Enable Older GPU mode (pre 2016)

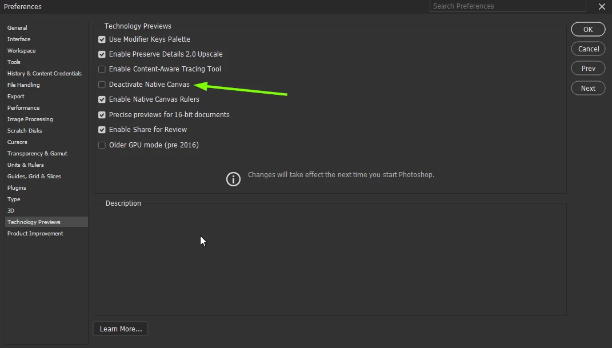point(102,145)
